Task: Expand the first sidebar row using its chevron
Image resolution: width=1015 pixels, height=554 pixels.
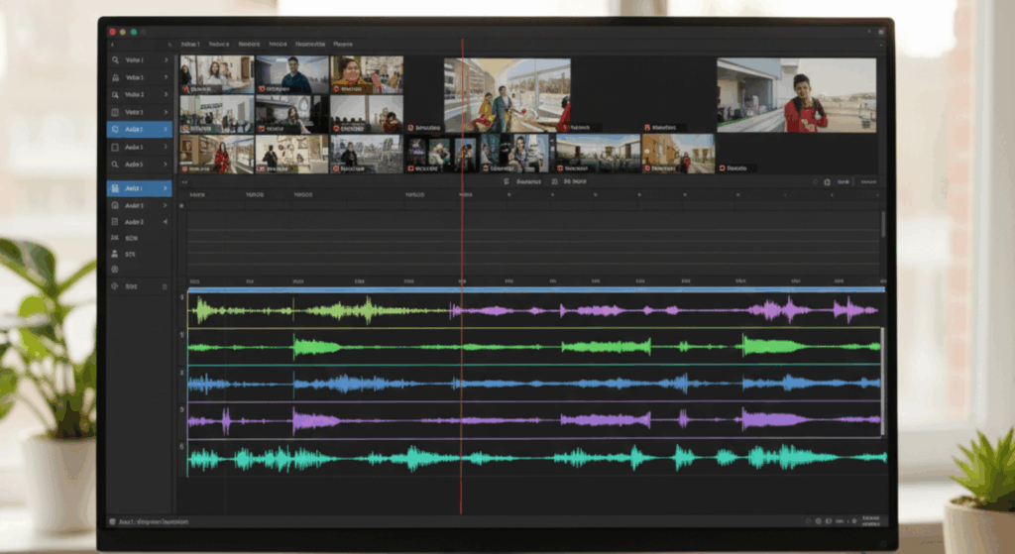Action: tap(165, 59)
